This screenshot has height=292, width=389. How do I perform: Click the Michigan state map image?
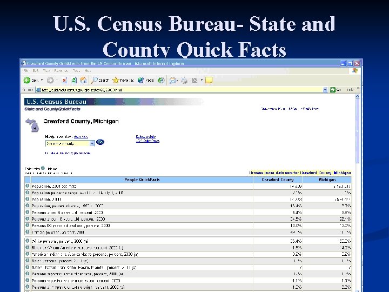click(x=32, y=125)
